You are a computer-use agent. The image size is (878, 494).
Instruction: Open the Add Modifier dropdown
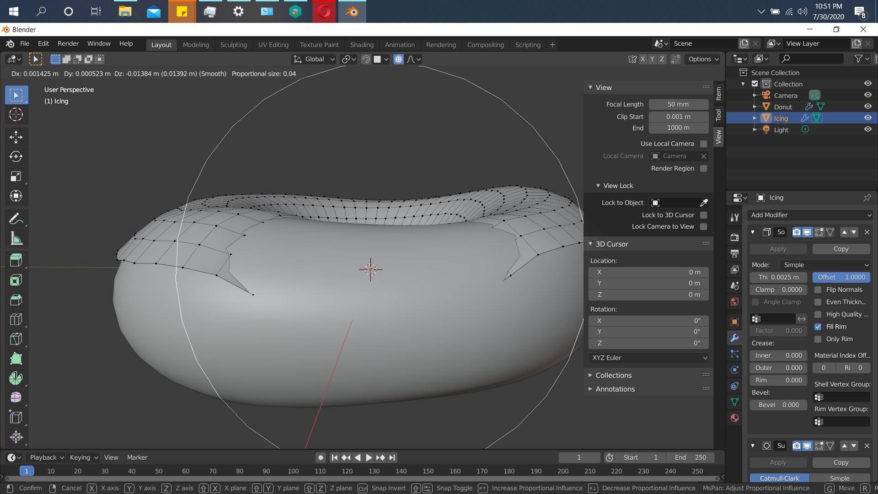click(810, 215)
